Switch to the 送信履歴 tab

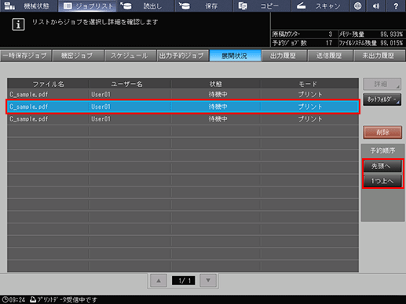330,56
